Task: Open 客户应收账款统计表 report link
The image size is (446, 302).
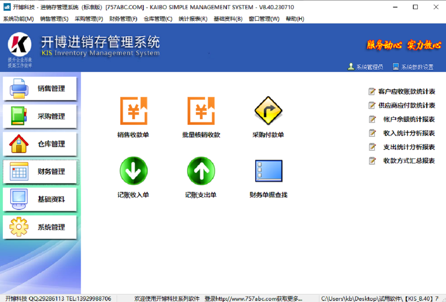Action: (406, 92)
